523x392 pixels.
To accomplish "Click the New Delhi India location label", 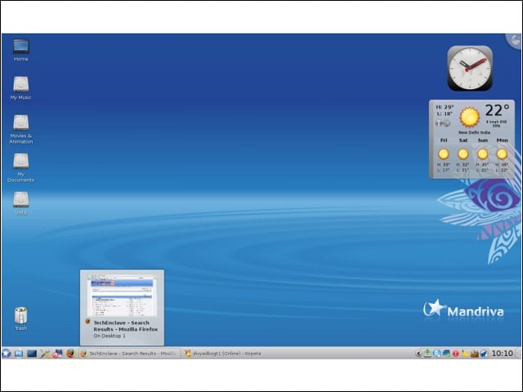I will click(474, 132).
